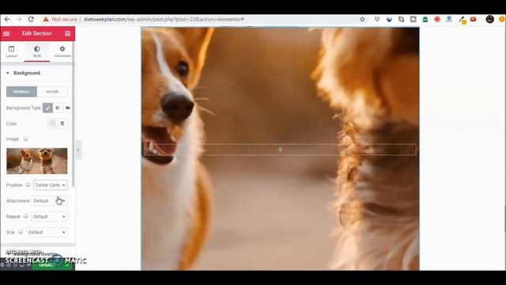
Task: Open the red circular extension icon
Action: click(437, 19)
